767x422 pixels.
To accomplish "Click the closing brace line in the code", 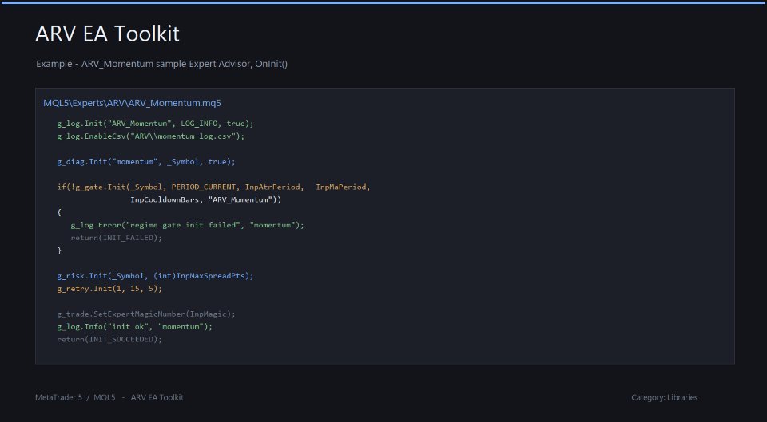I will point(59,250).
